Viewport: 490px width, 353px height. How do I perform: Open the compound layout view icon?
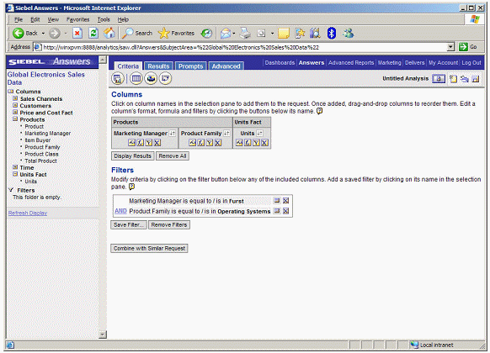pyautogui.click(x=118, y=78)
